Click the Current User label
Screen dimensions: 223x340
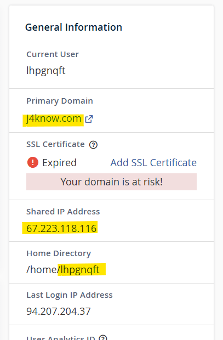point(53,54)
